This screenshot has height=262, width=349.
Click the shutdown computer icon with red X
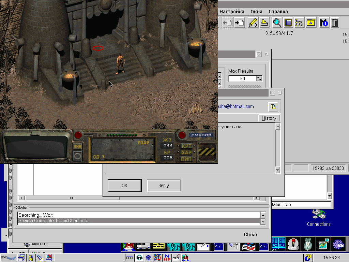coord(49,258)
